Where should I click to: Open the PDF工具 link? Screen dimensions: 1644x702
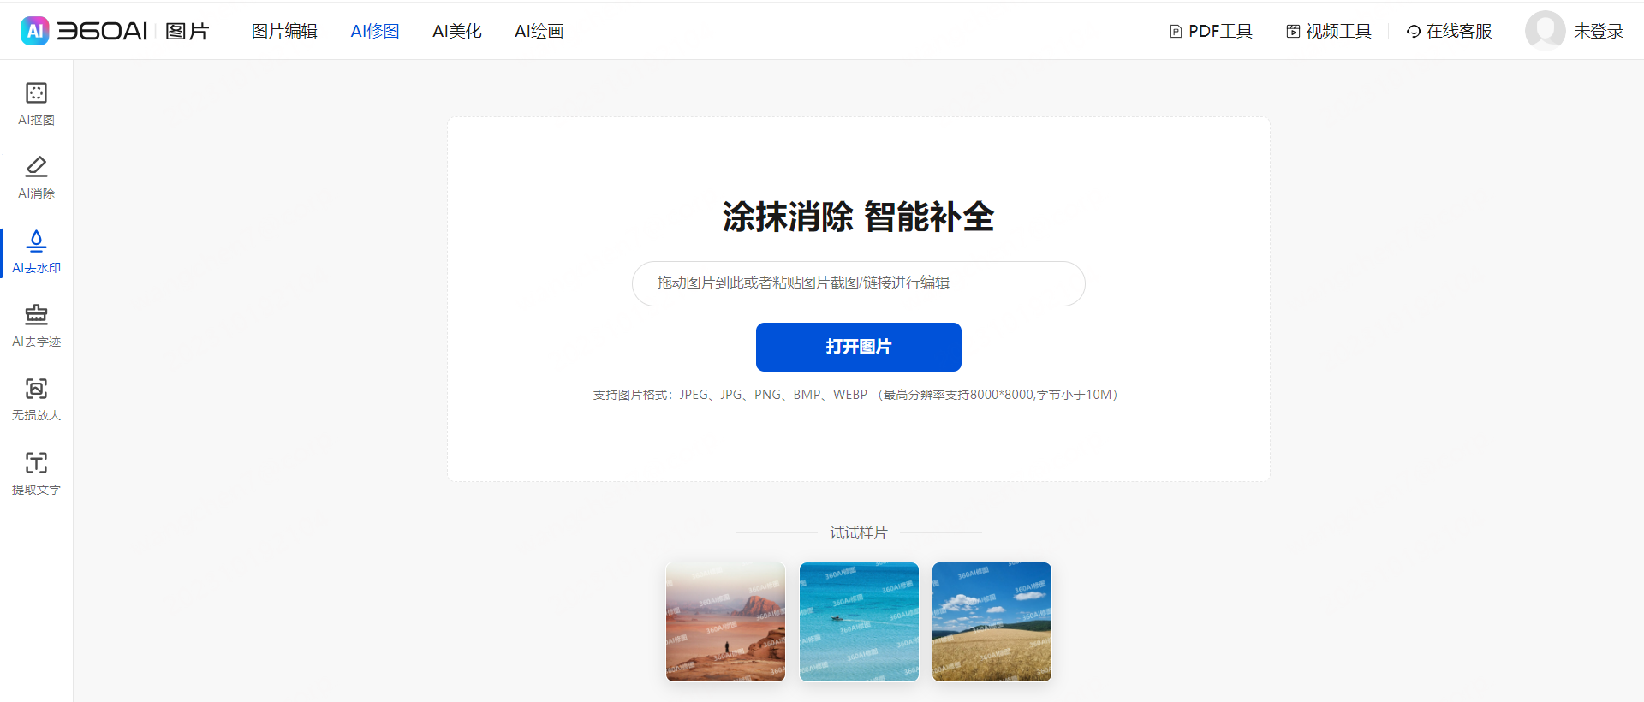coord(1211,31)
